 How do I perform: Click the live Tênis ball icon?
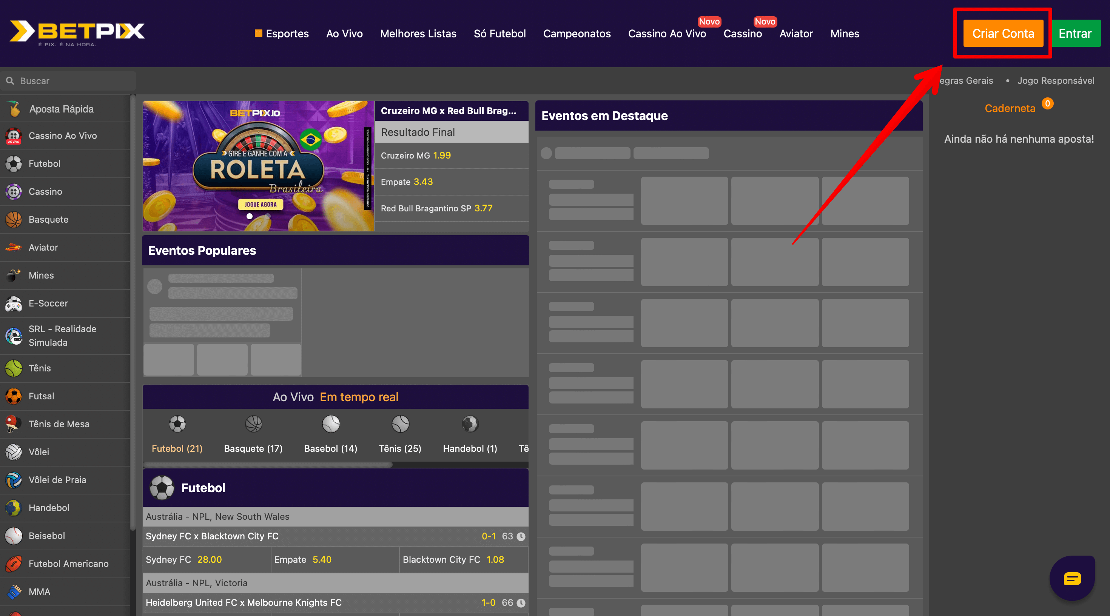[400, 424]
